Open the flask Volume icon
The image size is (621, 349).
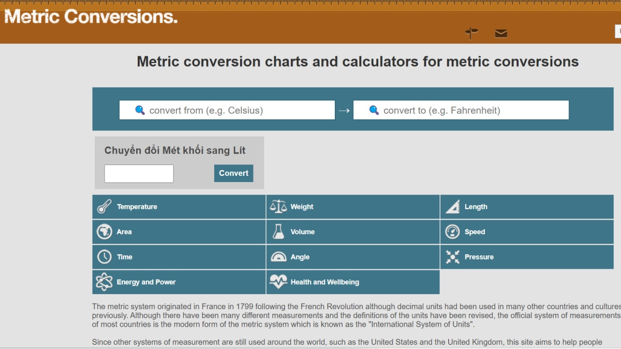click(x=278, y=232)
